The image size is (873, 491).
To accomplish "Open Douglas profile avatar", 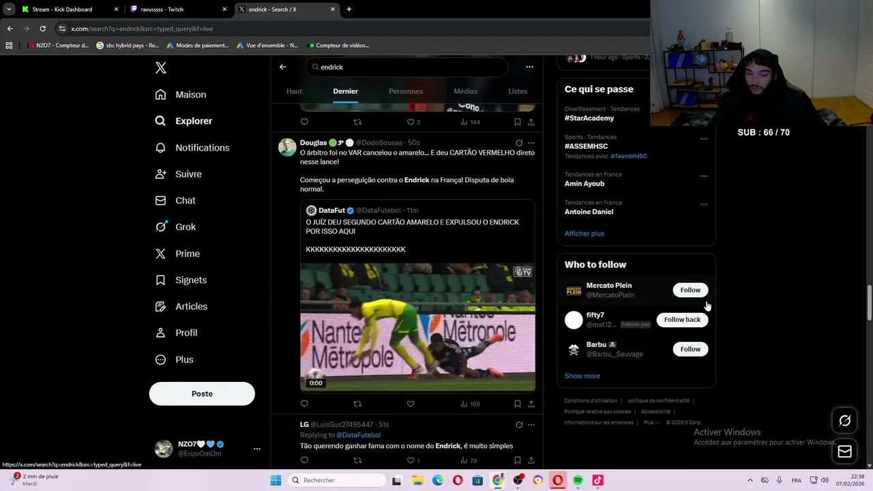I will pos(287,147).
